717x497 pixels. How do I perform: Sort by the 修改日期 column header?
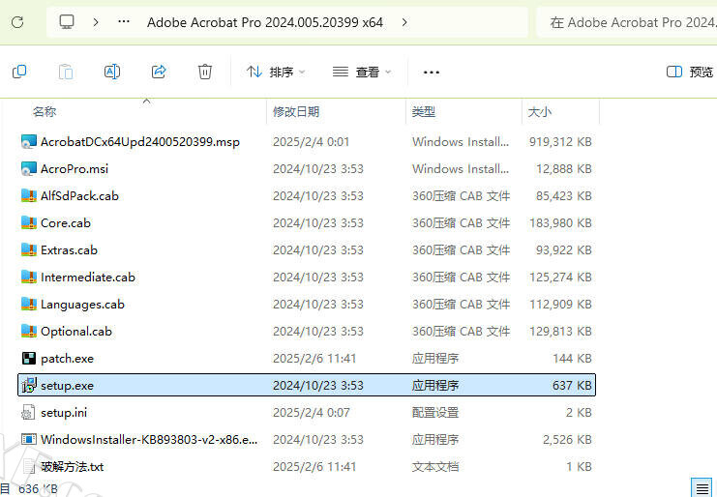[x=296, y=111]
